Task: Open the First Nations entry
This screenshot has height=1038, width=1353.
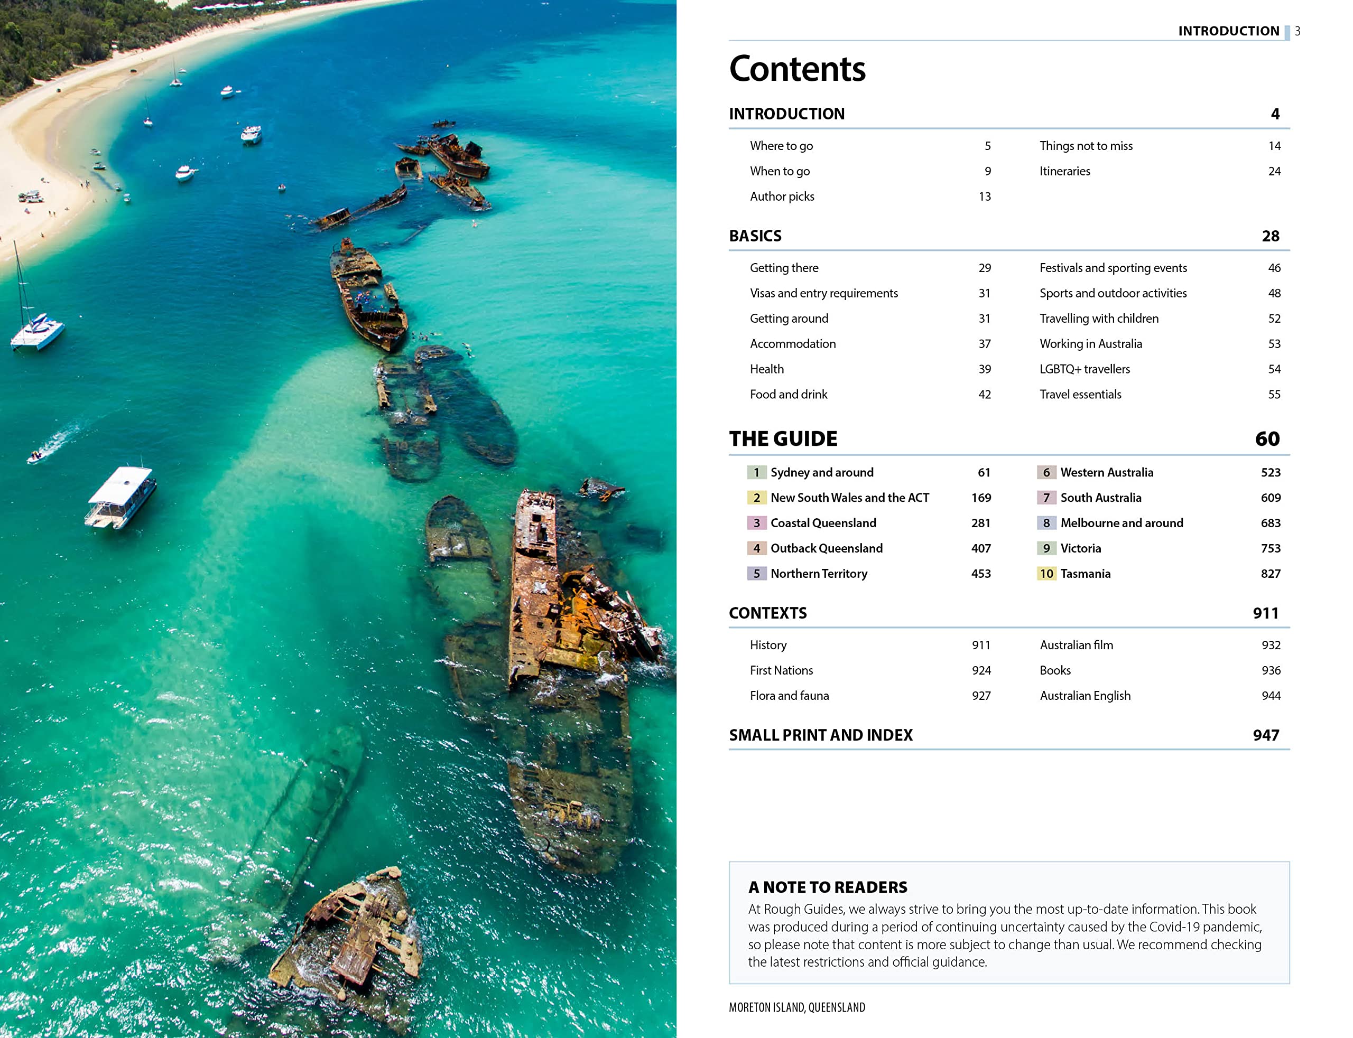Action: click(781, 670)
